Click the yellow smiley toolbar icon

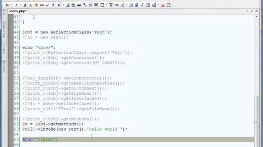36,5
